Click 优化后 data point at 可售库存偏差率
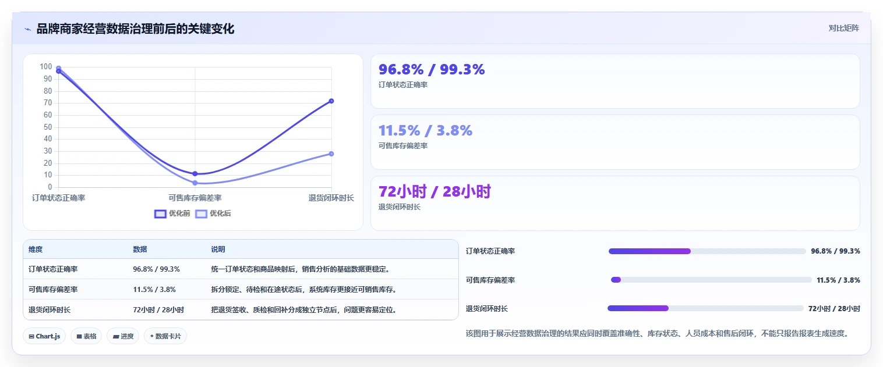 pyautogui.click(x=195, y=183)
